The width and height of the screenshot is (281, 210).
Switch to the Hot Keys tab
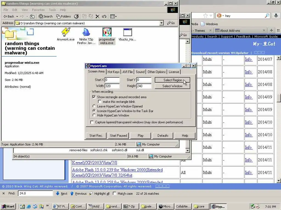click(x=113, y=72)
